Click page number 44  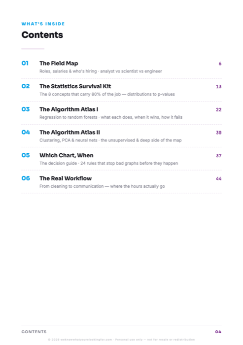tap(218, 178)
